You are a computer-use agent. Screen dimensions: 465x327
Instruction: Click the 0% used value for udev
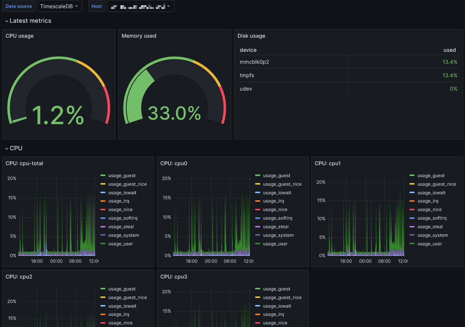(453, 89)
